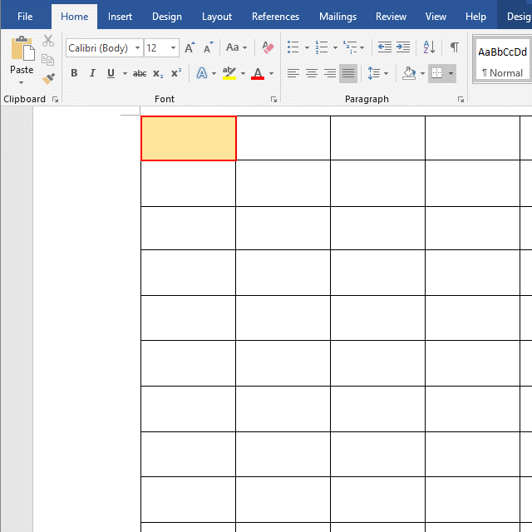532x532 pixels.
Task: Apply Text Effects with glowing A
Action: click(x=202, y=73)
